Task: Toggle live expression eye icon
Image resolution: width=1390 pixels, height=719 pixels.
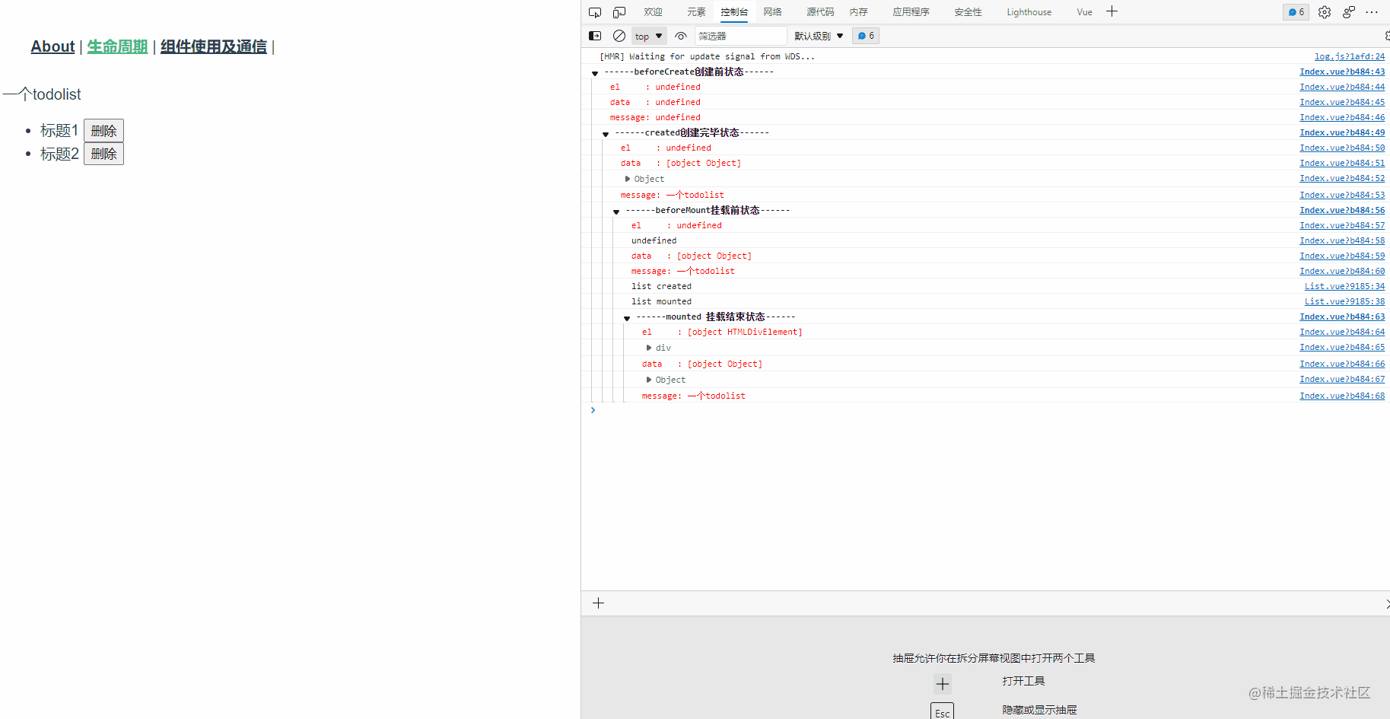Action: click(x=681, y=36)
